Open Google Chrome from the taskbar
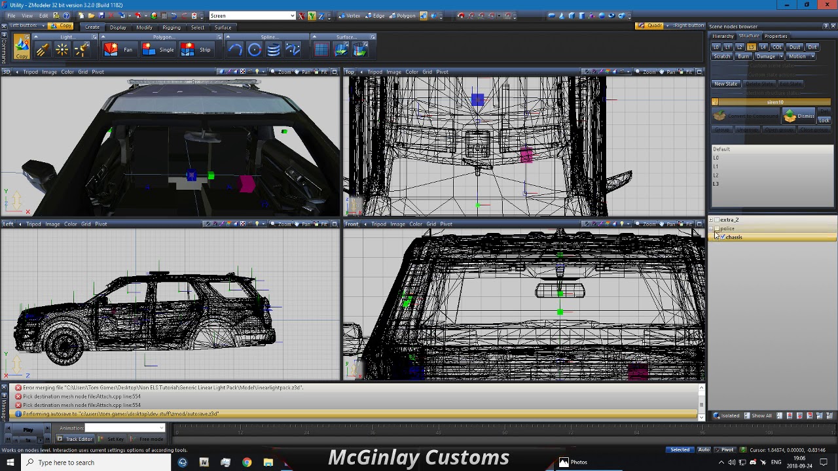 tap(247, 462)
